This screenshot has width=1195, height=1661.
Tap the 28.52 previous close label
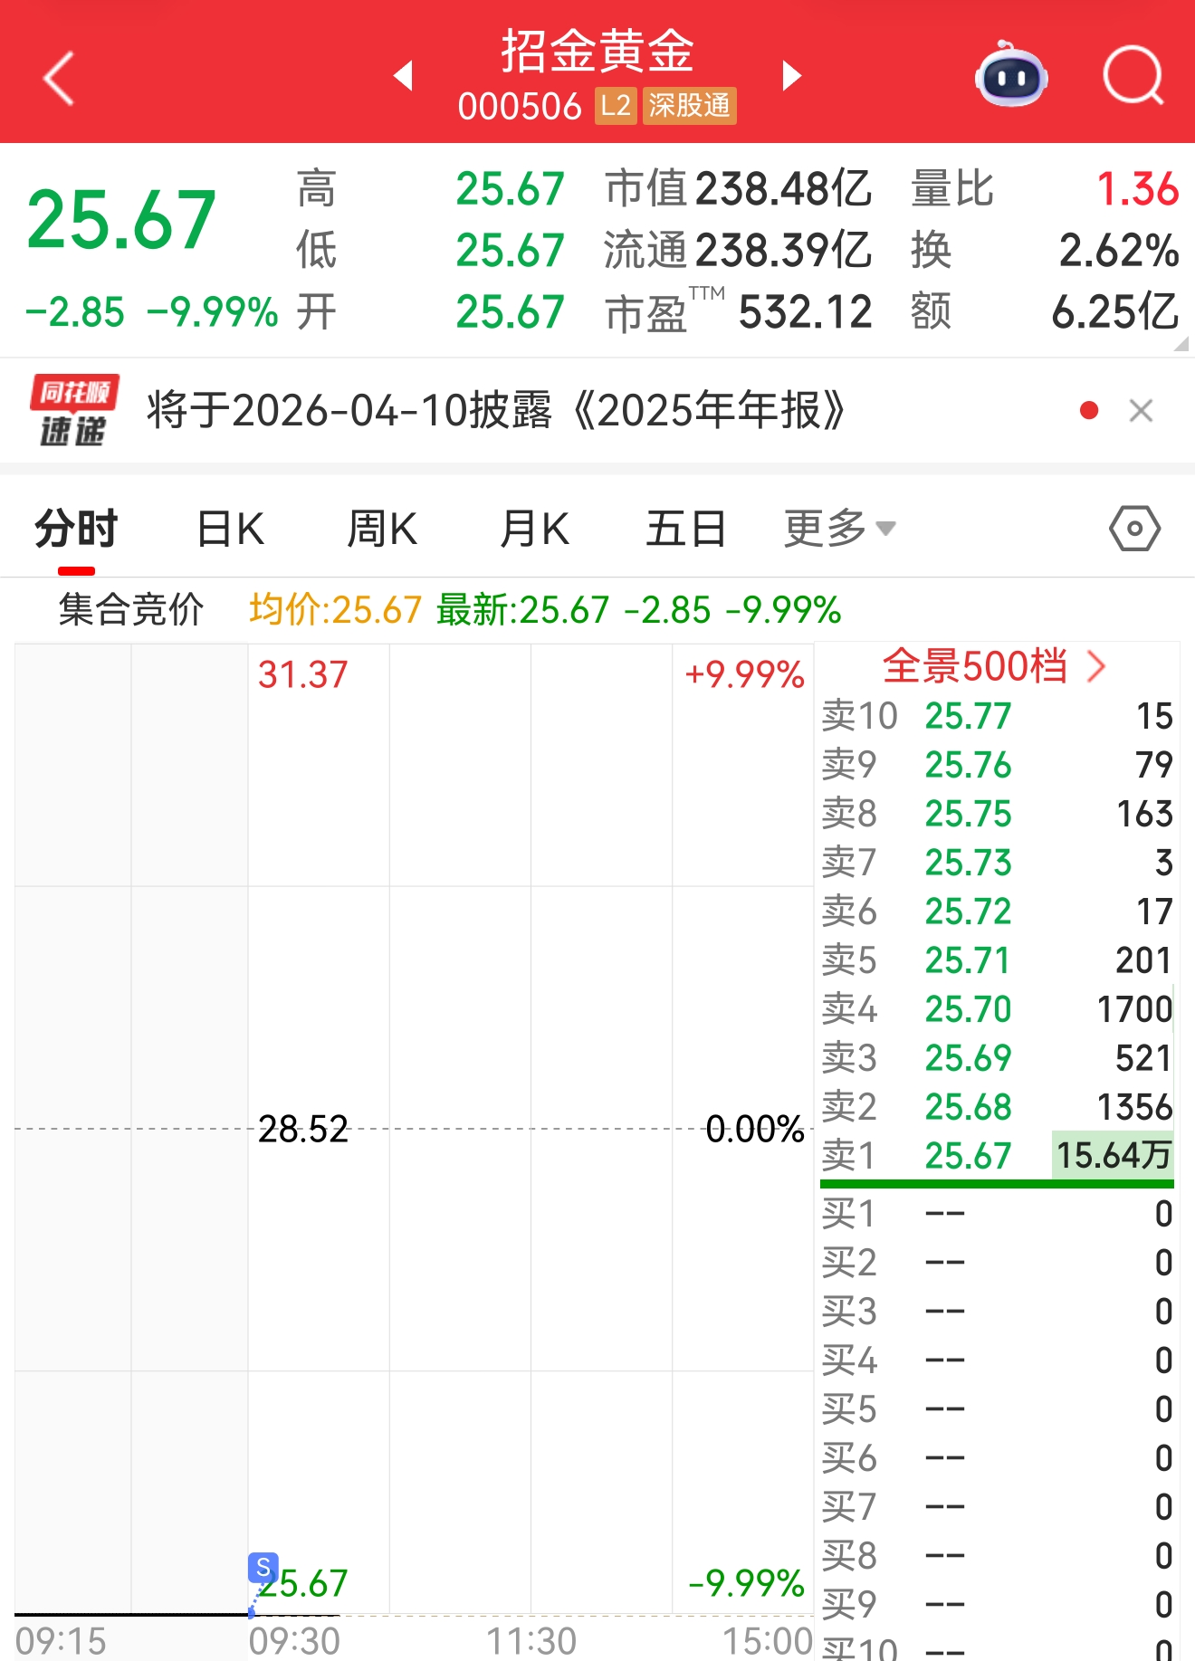click(302, 1129)
